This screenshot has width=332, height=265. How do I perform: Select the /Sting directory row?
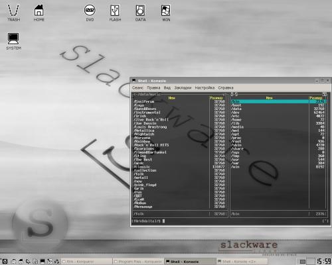(179, 156)
